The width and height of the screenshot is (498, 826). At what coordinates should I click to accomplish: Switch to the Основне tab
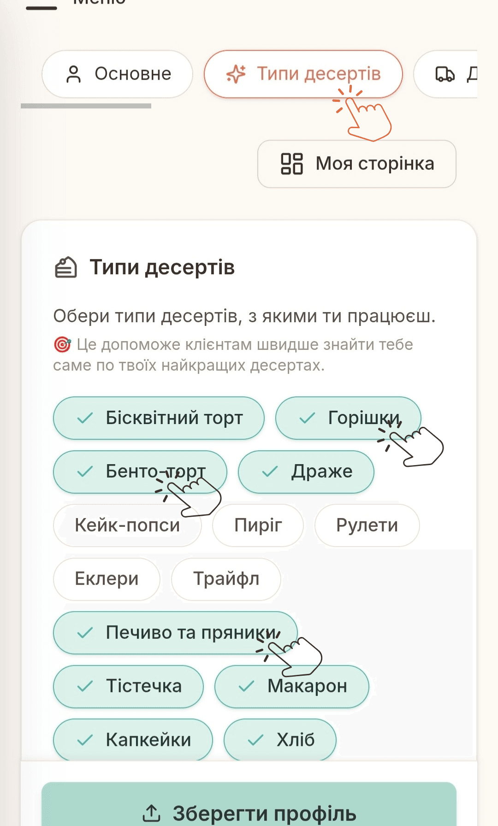[118, 74]
